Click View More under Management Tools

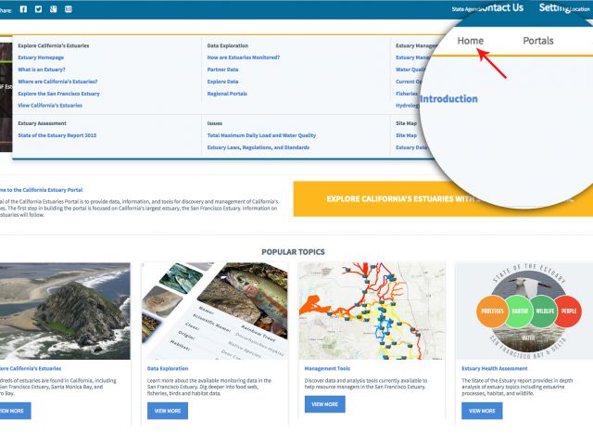325,404
